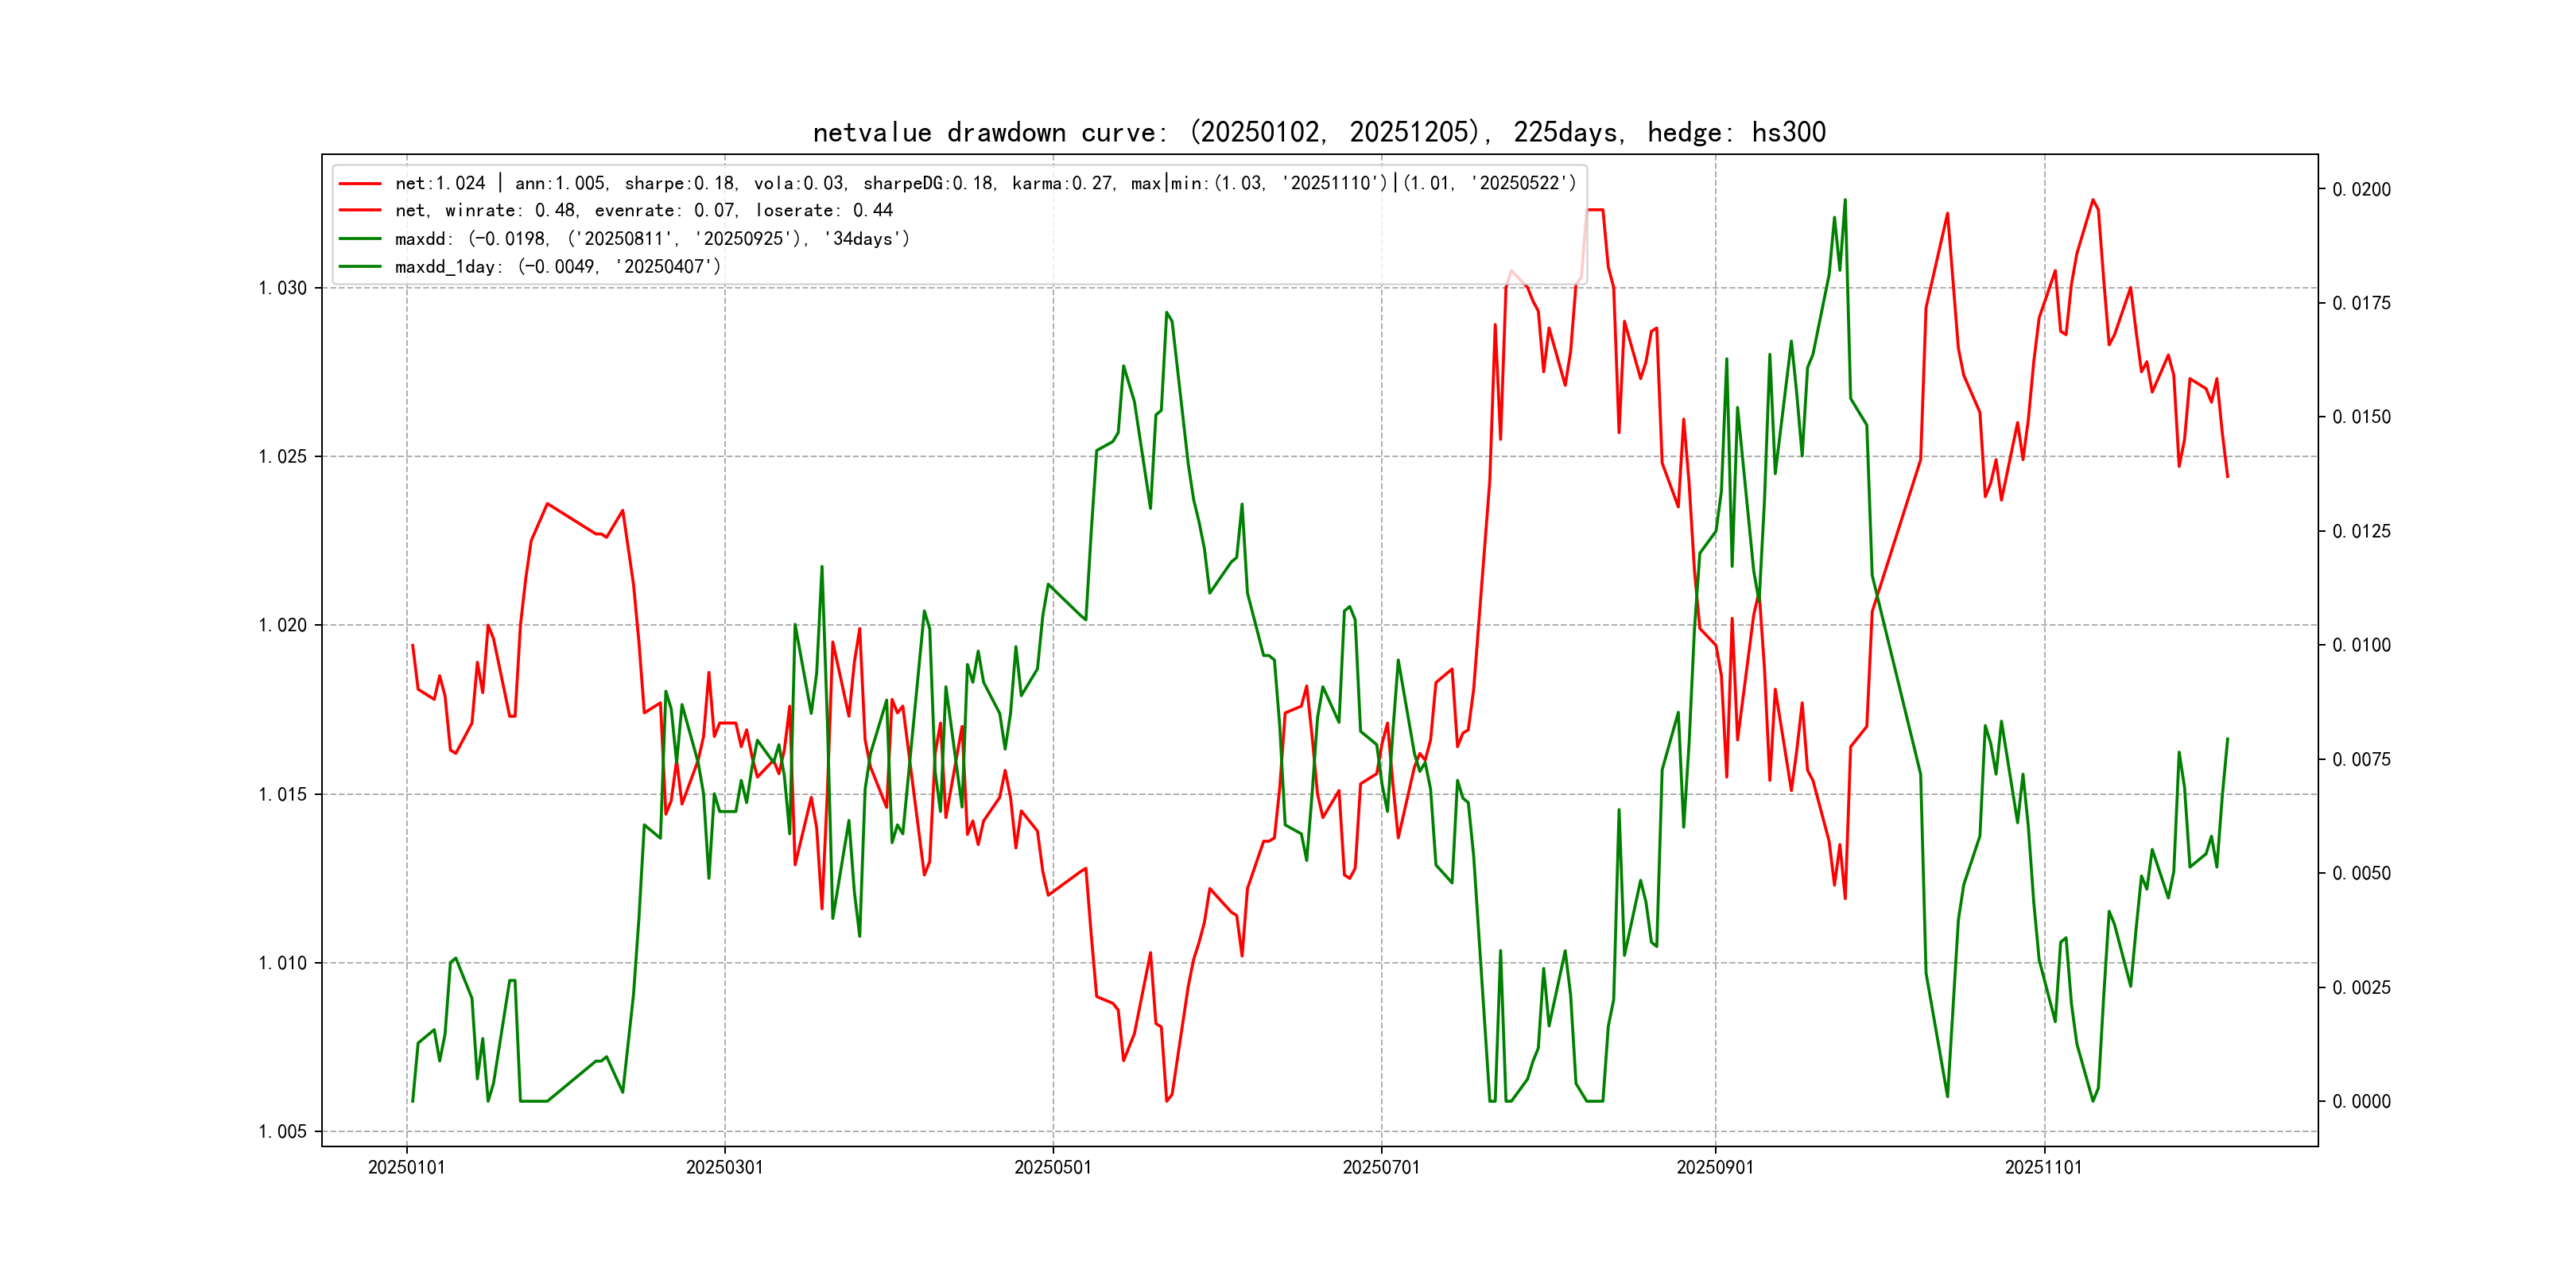The image size is (2576, 1288).
Task: Click the 20250501 x-axis date label
Action: click(x=1052, y=1167)
